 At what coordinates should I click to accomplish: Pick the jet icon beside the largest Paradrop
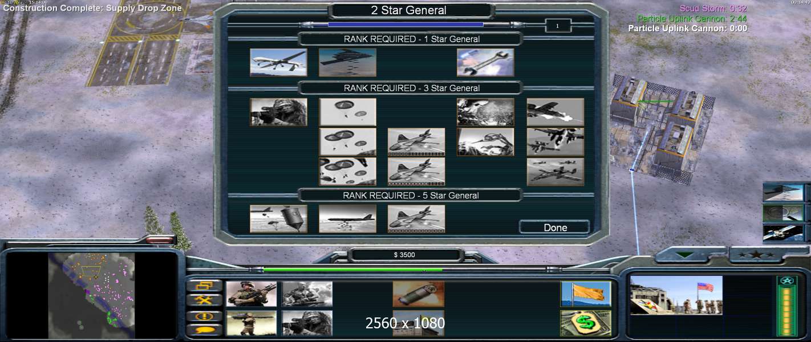pos(416,171)
